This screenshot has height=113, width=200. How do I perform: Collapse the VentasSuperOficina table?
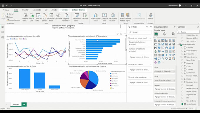[x=178, y=45]
